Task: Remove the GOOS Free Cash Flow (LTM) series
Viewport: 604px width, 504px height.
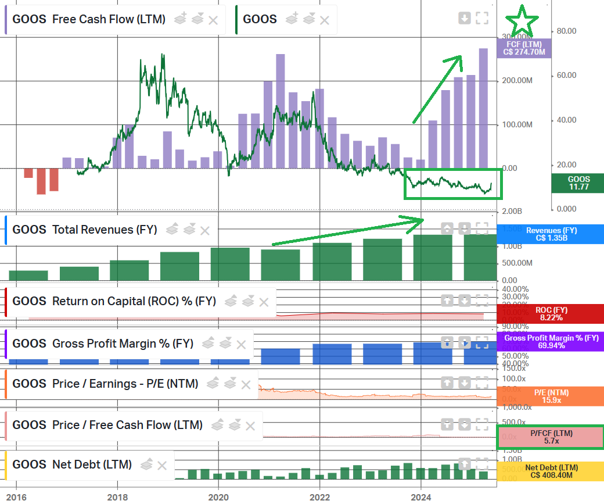Action: pos(213,20)
